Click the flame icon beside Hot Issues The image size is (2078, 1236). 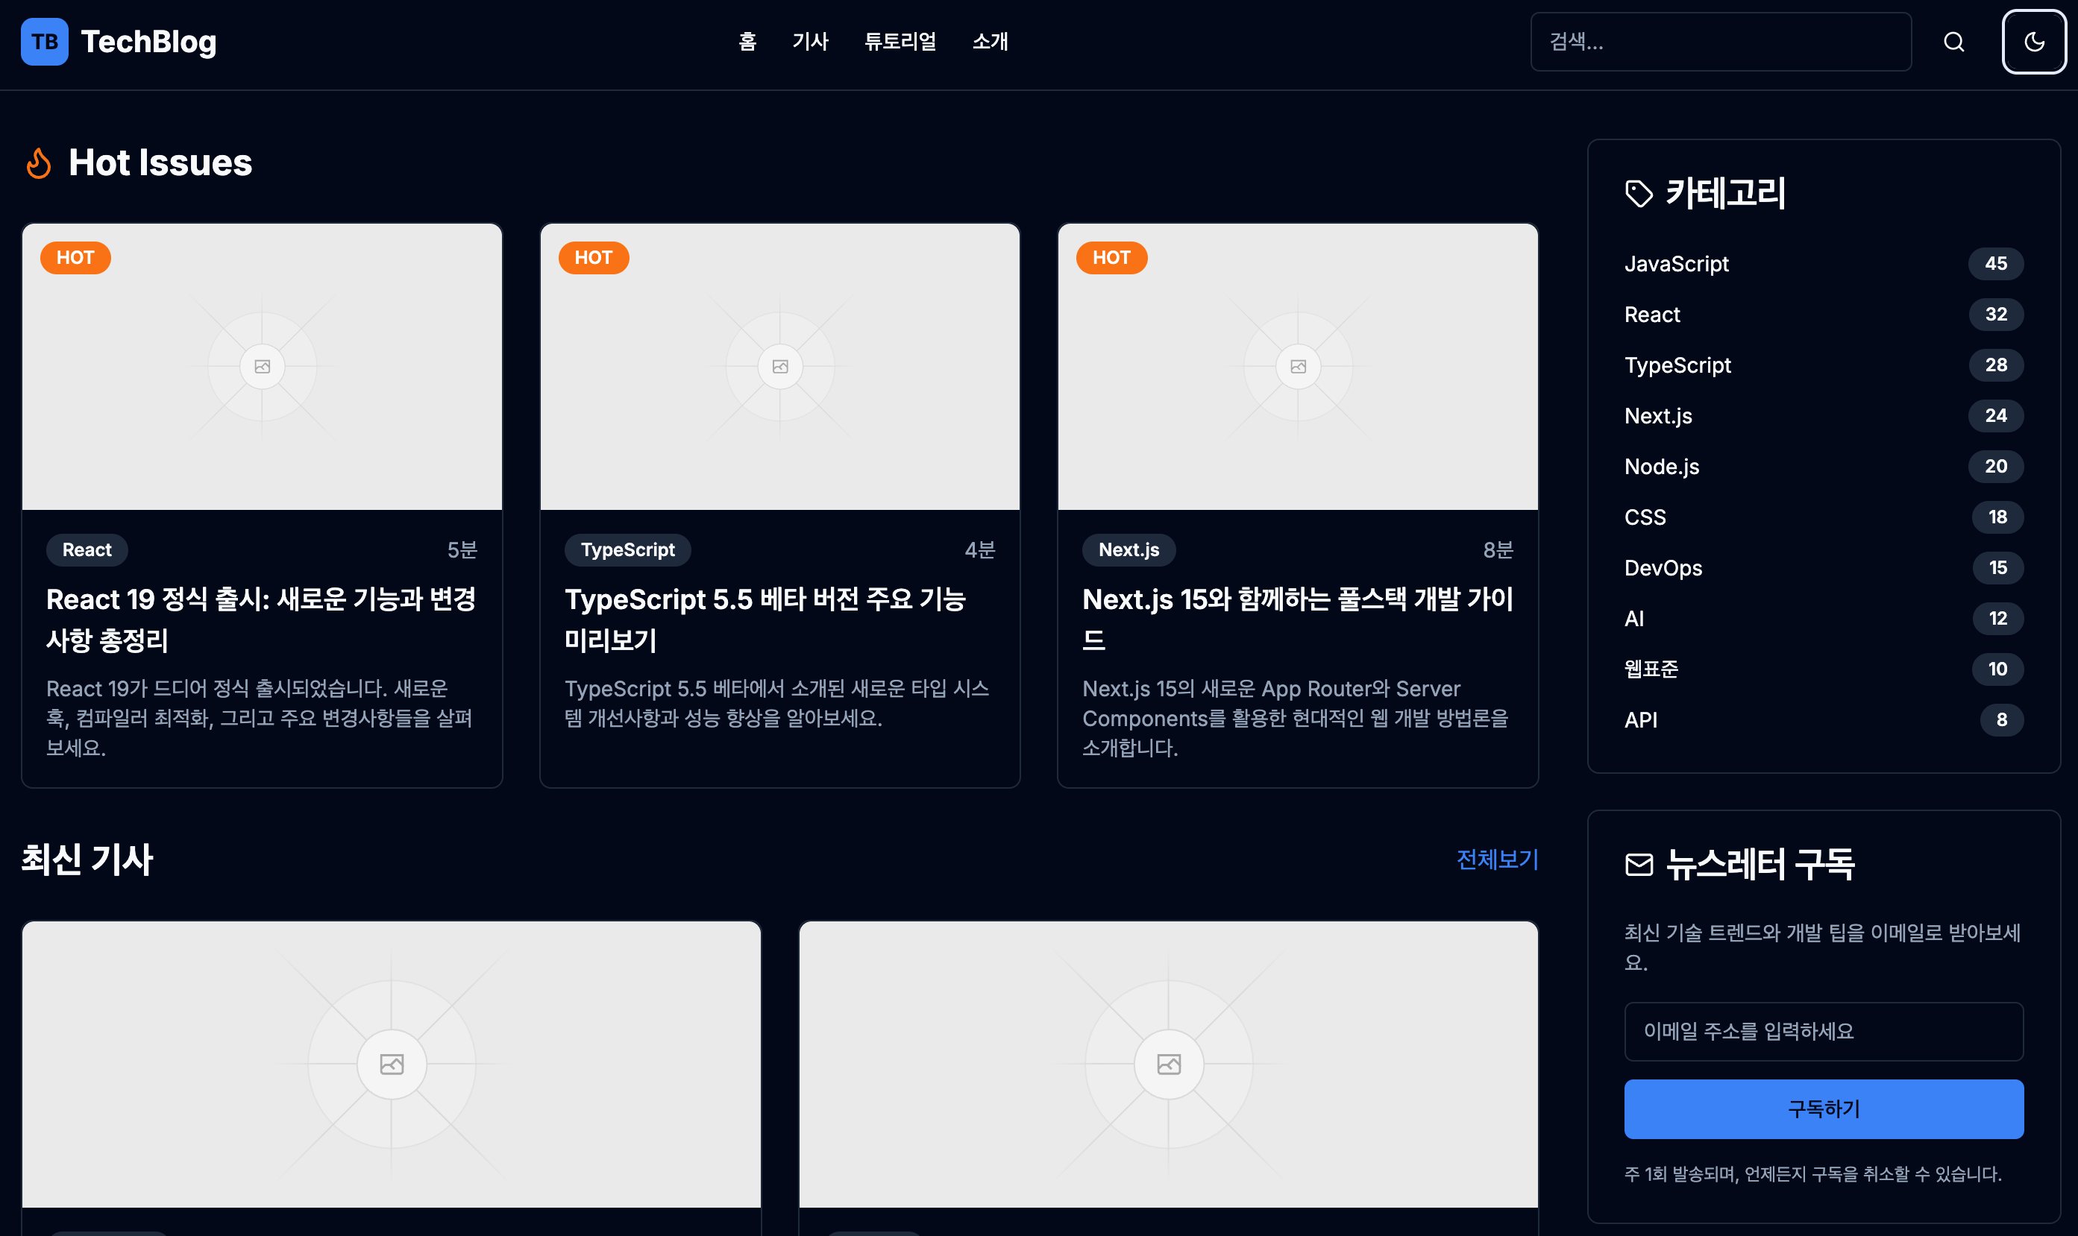coord(38,163)
